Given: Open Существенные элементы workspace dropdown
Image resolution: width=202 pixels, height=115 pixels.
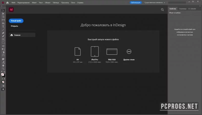Looking at the screenshot, I should [x=155, y=3].
